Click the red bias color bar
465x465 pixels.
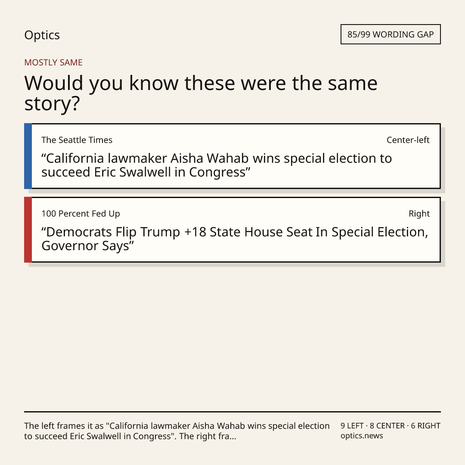(28, 229)
